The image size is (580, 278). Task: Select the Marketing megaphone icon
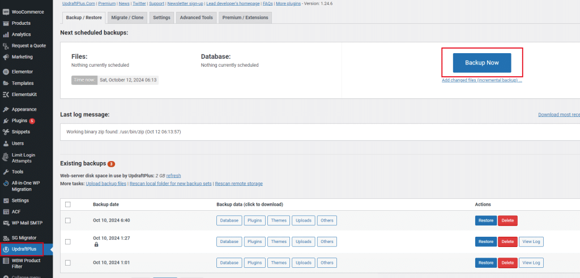[6, 57]
